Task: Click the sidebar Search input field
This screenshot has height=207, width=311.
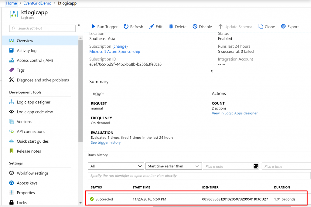Action: 42,28
